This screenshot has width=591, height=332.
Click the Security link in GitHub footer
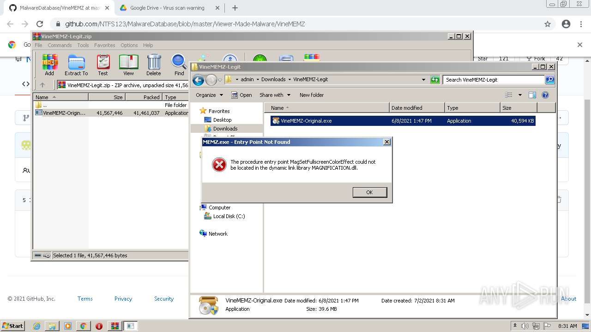[x=164, y=299]
